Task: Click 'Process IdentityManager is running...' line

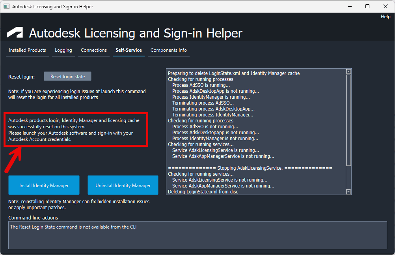Action: (x=211, y=97)
